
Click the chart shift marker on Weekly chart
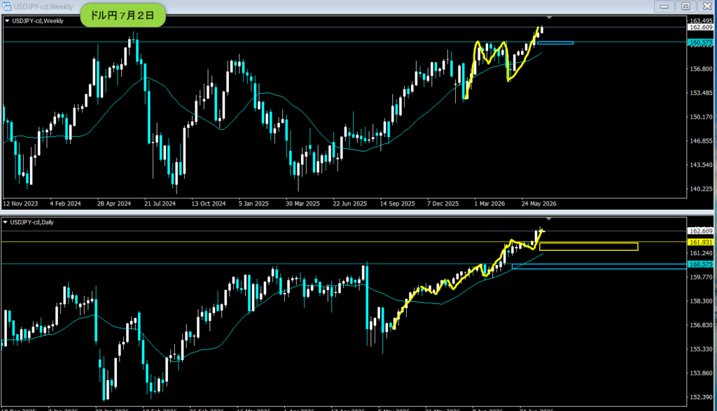(x=549, y=17)
